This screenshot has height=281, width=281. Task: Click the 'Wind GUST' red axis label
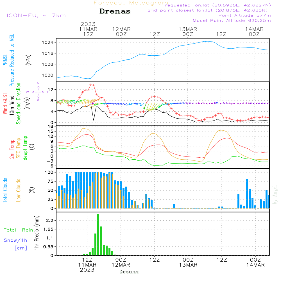(5, 103)
